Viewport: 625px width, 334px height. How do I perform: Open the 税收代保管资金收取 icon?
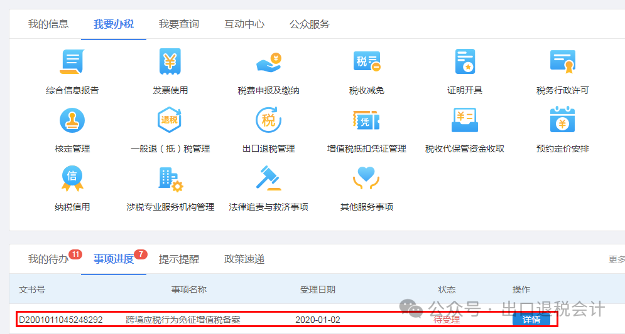(465, 120)
